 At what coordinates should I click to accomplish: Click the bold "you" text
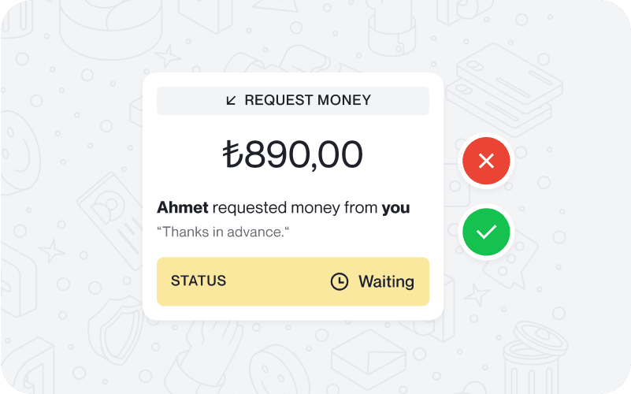tap(396, 208)
